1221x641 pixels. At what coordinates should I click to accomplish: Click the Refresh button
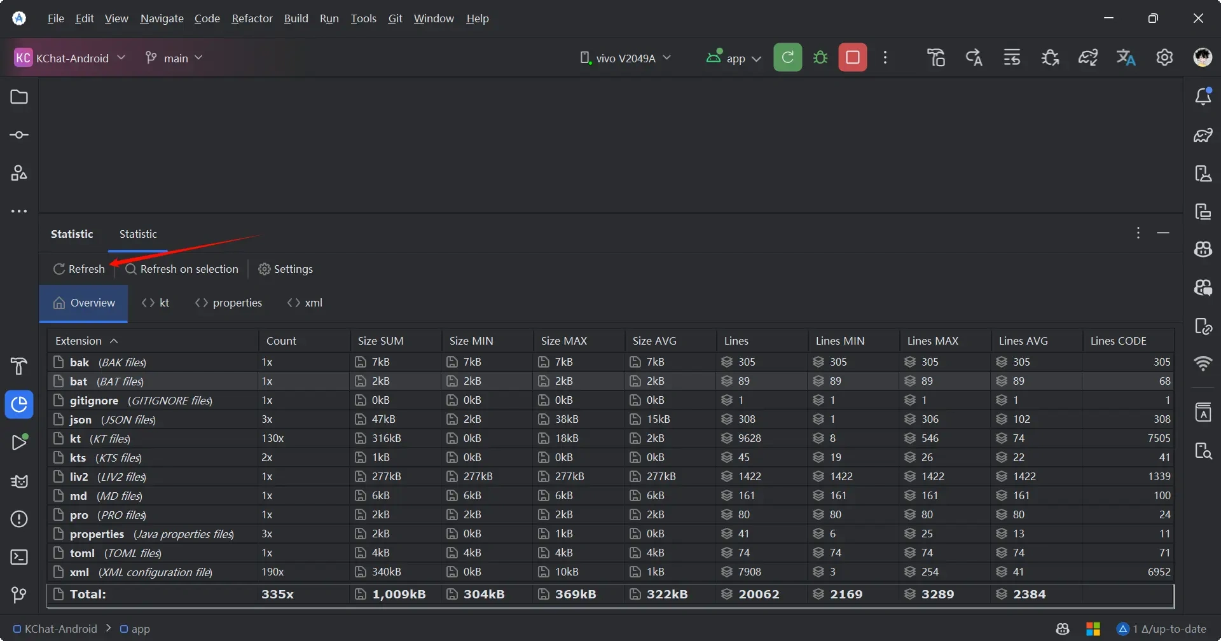[79, 269]
